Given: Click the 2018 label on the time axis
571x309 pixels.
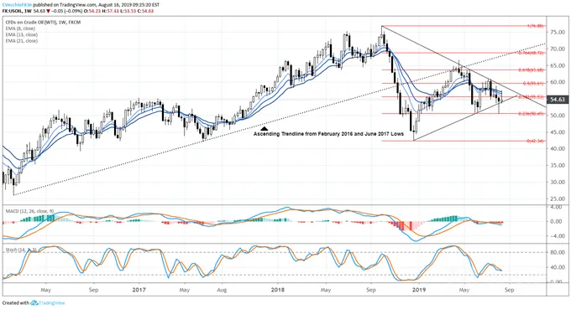Looking at the screenshot, I should (278, 290).
